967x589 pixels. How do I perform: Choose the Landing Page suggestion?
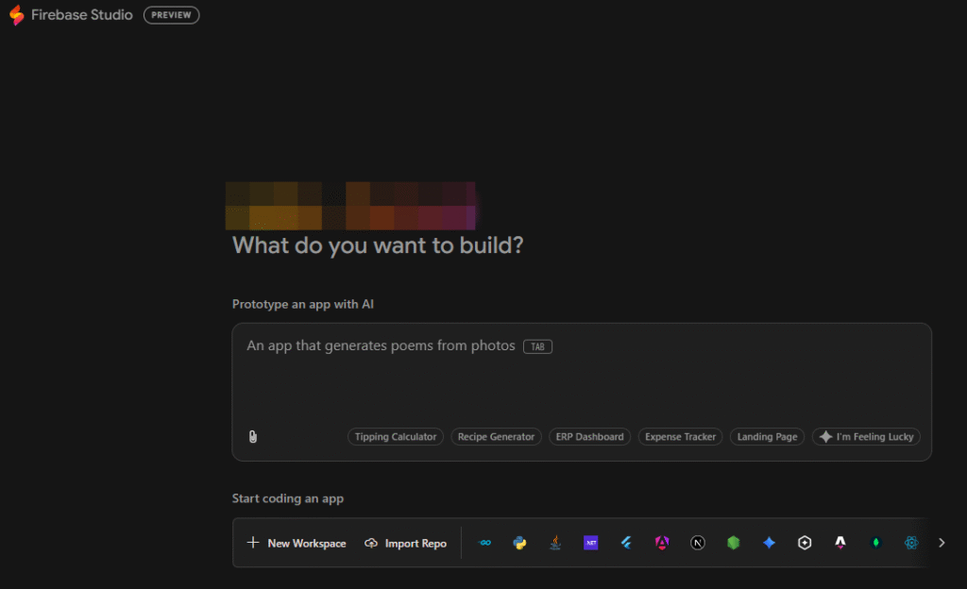[x=767, y=437]
